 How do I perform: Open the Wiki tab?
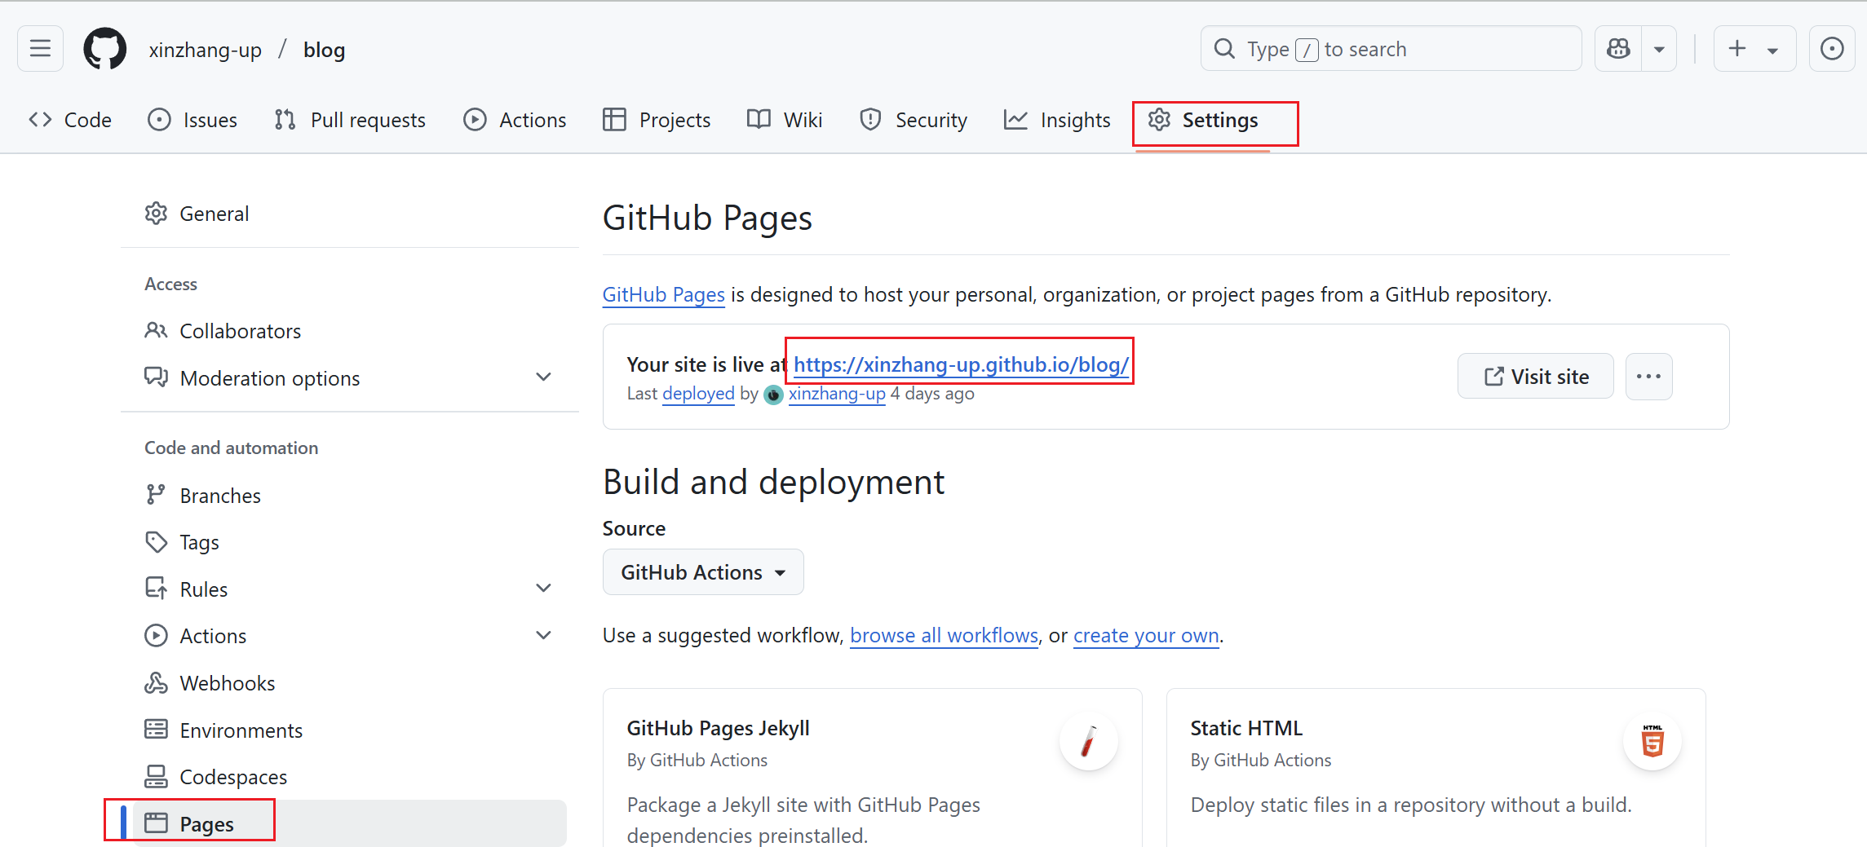click(785, 120)
